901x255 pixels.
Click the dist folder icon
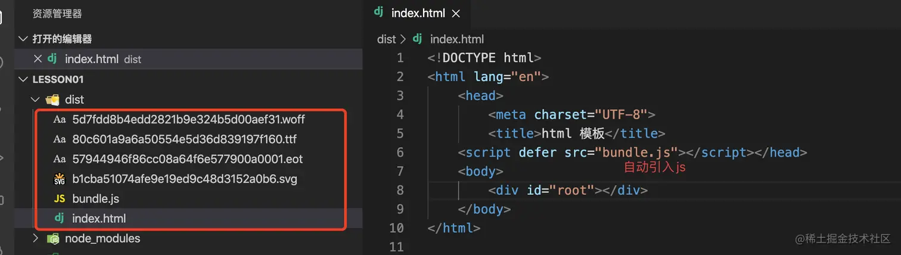52,99
